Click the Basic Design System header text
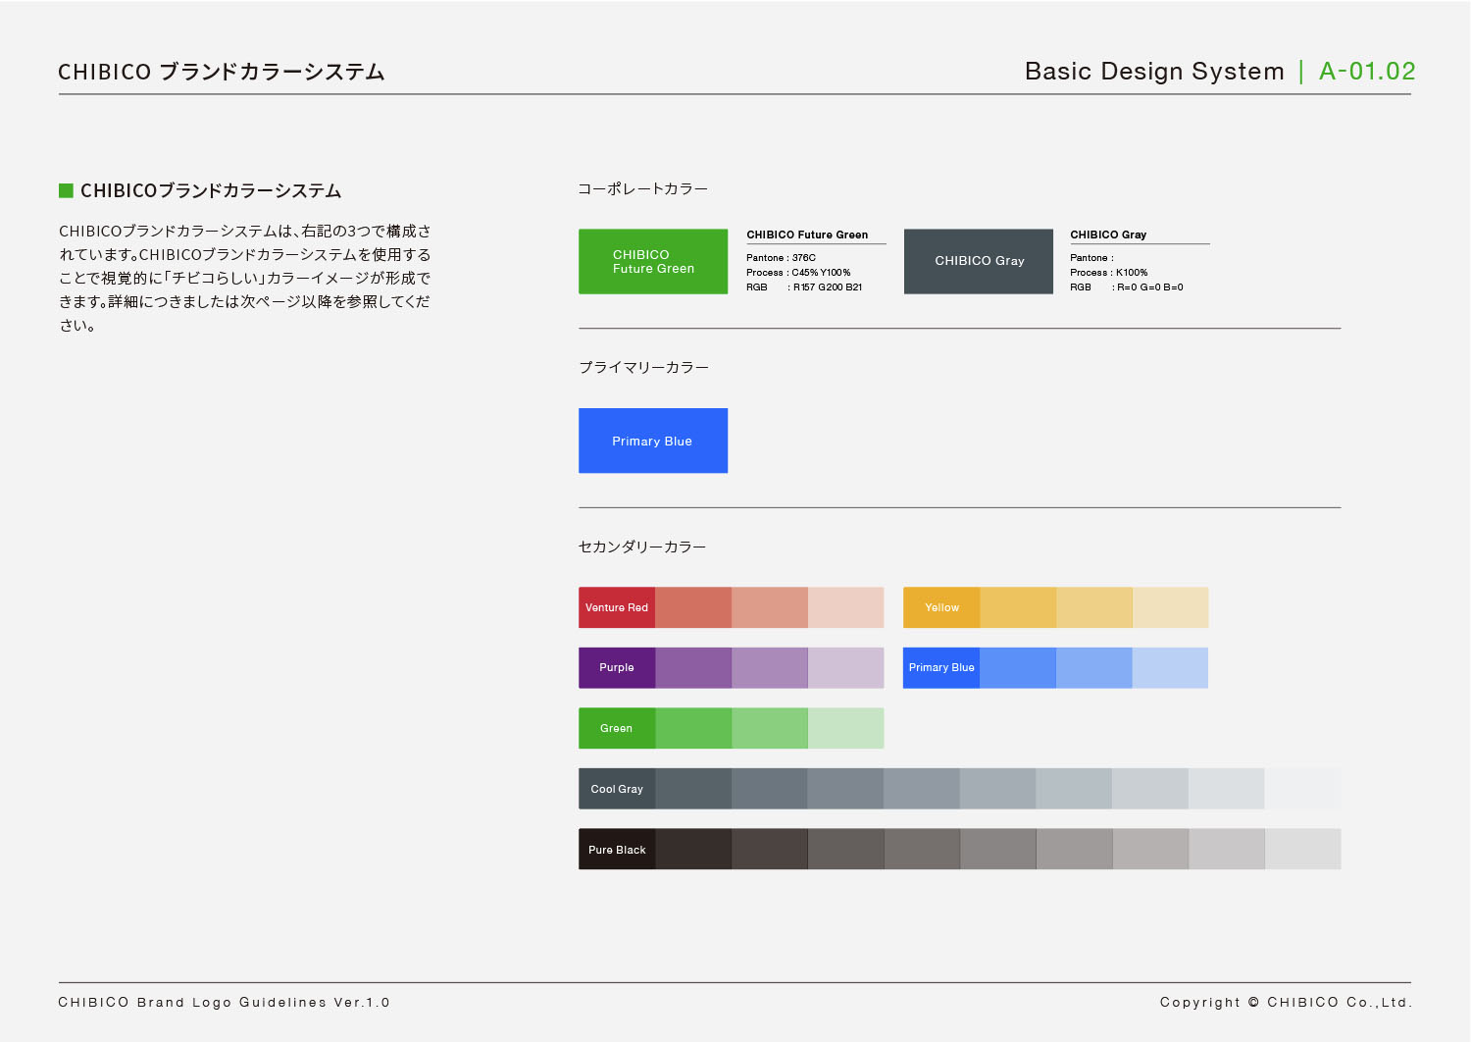Screen dimensions: 1471x1042 coord(1154,72)
